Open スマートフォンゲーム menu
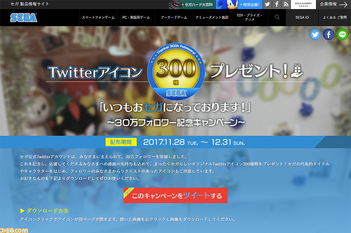Image resolution: width=351 pixels, height=233 pixels. coord(98,18)
